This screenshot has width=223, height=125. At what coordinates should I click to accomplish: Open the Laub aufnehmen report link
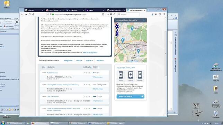pyautogui.click(x=53, y=97)
